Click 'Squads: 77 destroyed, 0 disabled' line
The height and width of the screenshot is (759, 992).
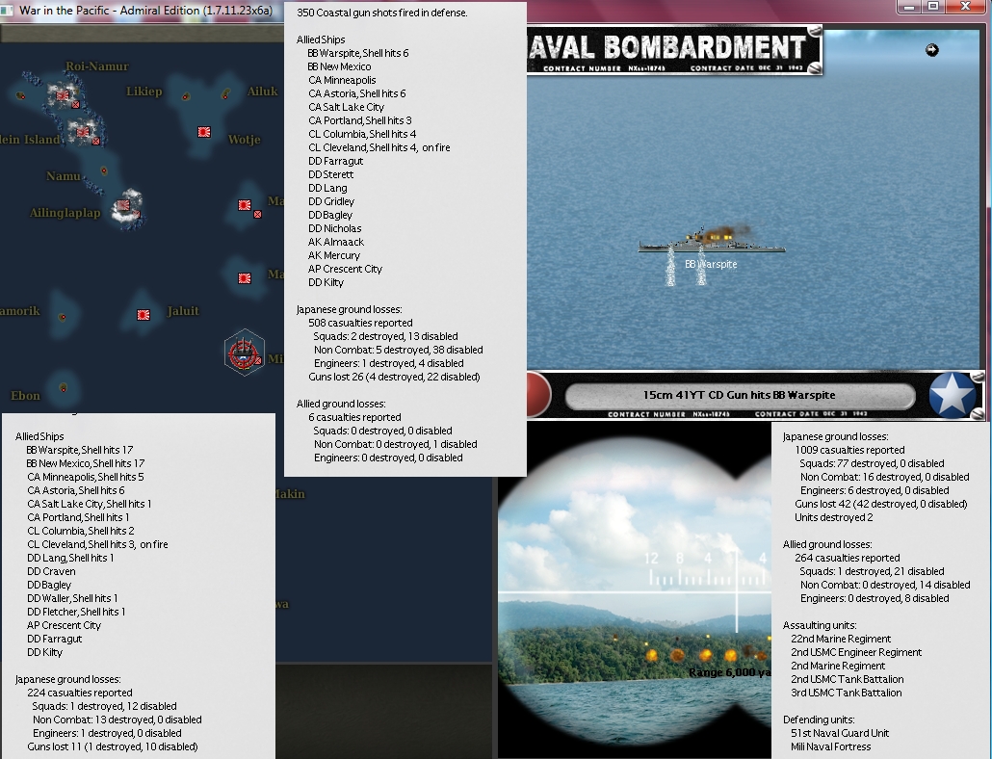(872, 463)
